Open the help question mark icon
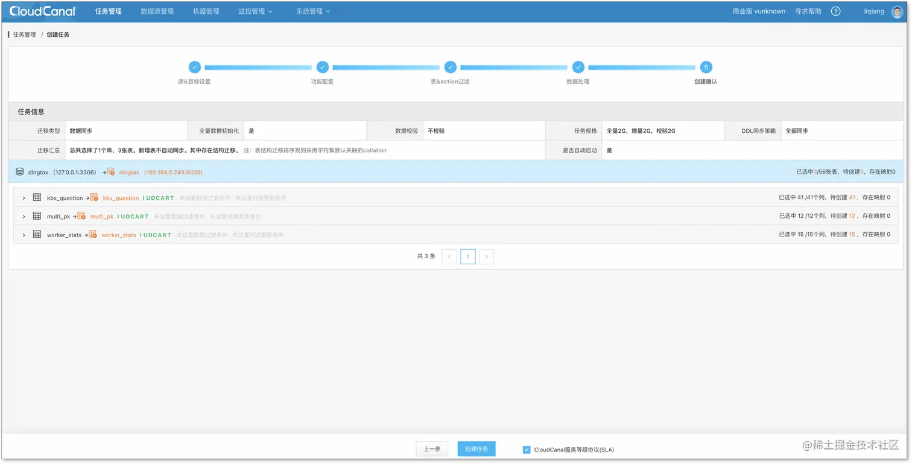The width and height of the screenshot is (912, 464). (x=835, y=11)
